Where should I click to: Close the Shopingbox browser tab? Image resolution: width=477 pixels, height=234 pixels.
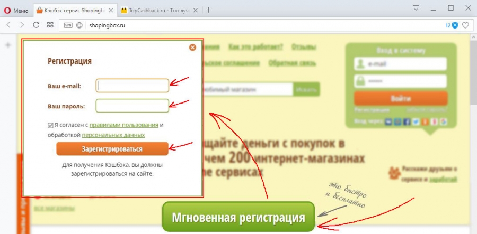[111, 11]
